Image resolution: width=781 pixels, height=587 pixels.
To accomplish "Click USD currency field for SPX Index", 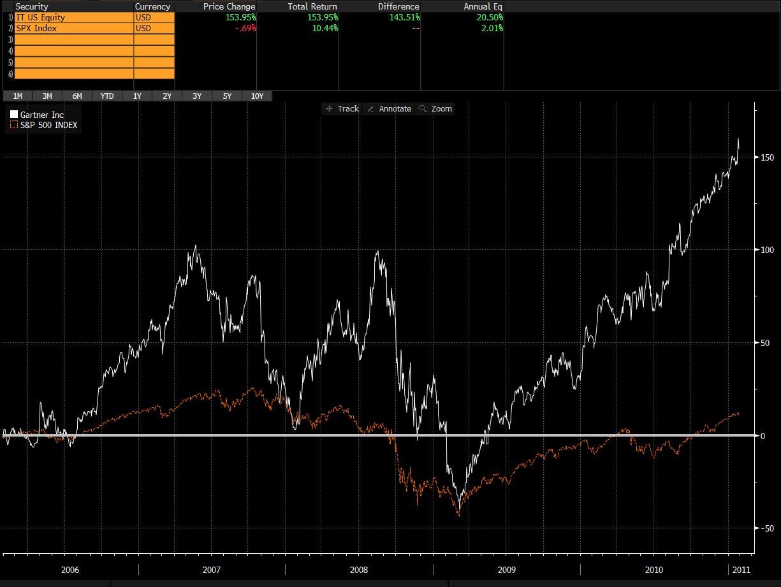I will coord(154,29).
